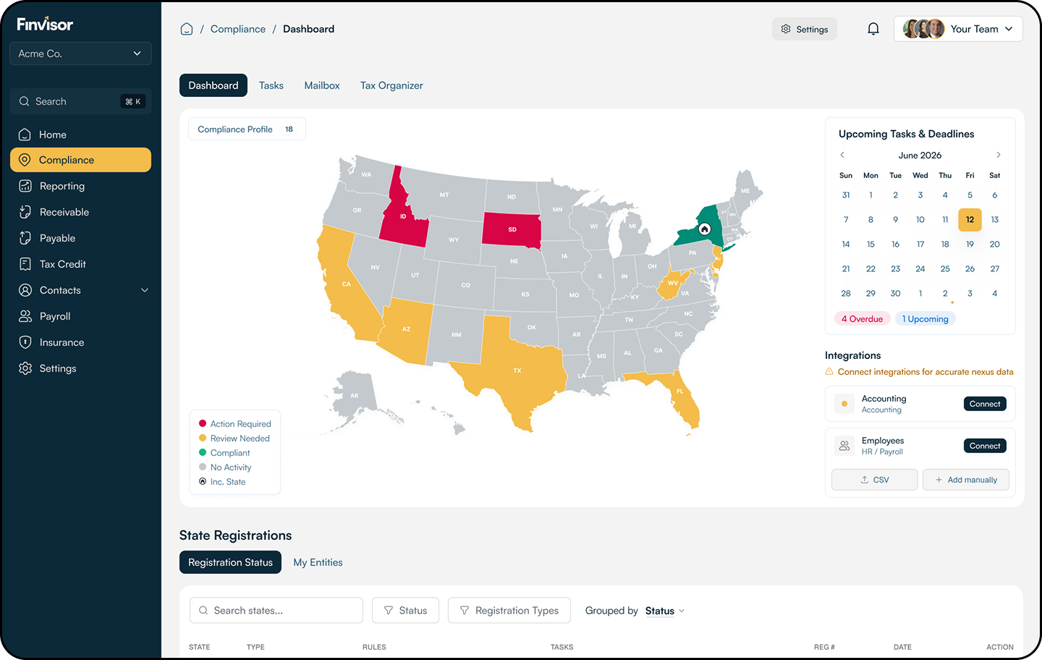Viewport: 1042px width, 660px height.
Task: Click Add manually button
Action: click(x=966, y=480)
